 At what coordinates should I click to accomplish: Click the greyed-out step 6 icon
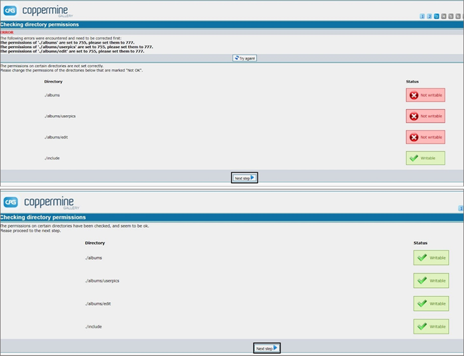(x=457, y=16)
